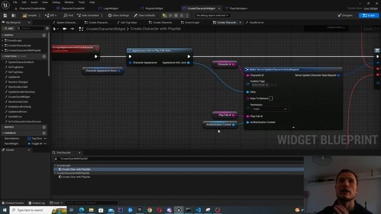Toggle Keys To Remove checkbox
Screen dimensions: 381x214
[x=271, y=99]
